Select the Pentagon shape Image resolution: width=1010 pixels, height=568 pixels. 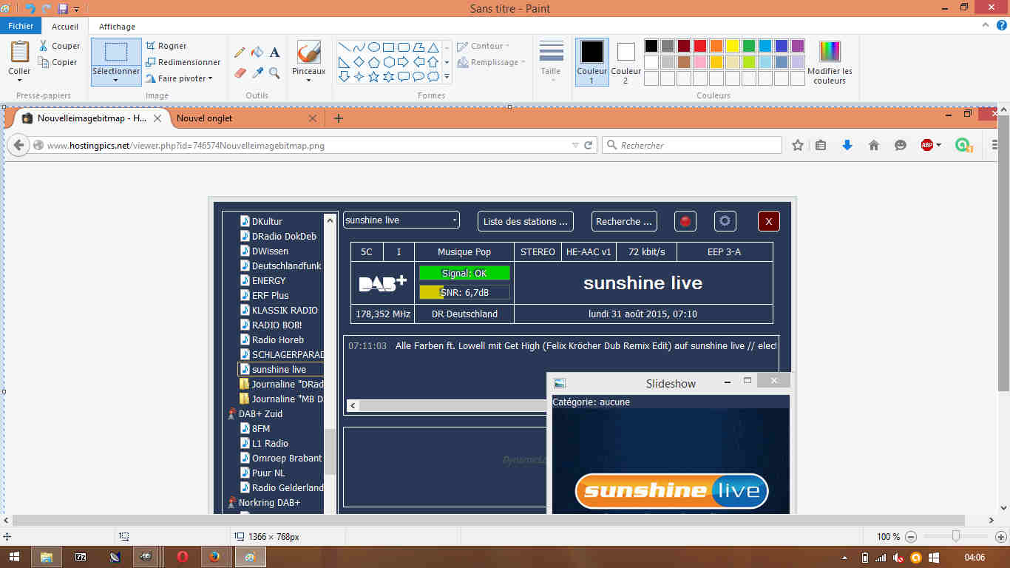[x=374, y=62]
